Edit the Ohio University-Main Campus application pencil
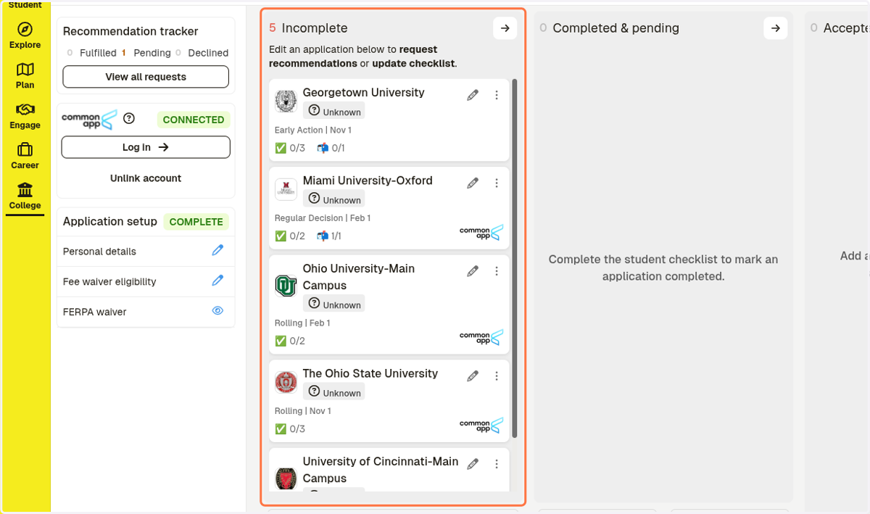870x514 pixels. pos(473,270)
